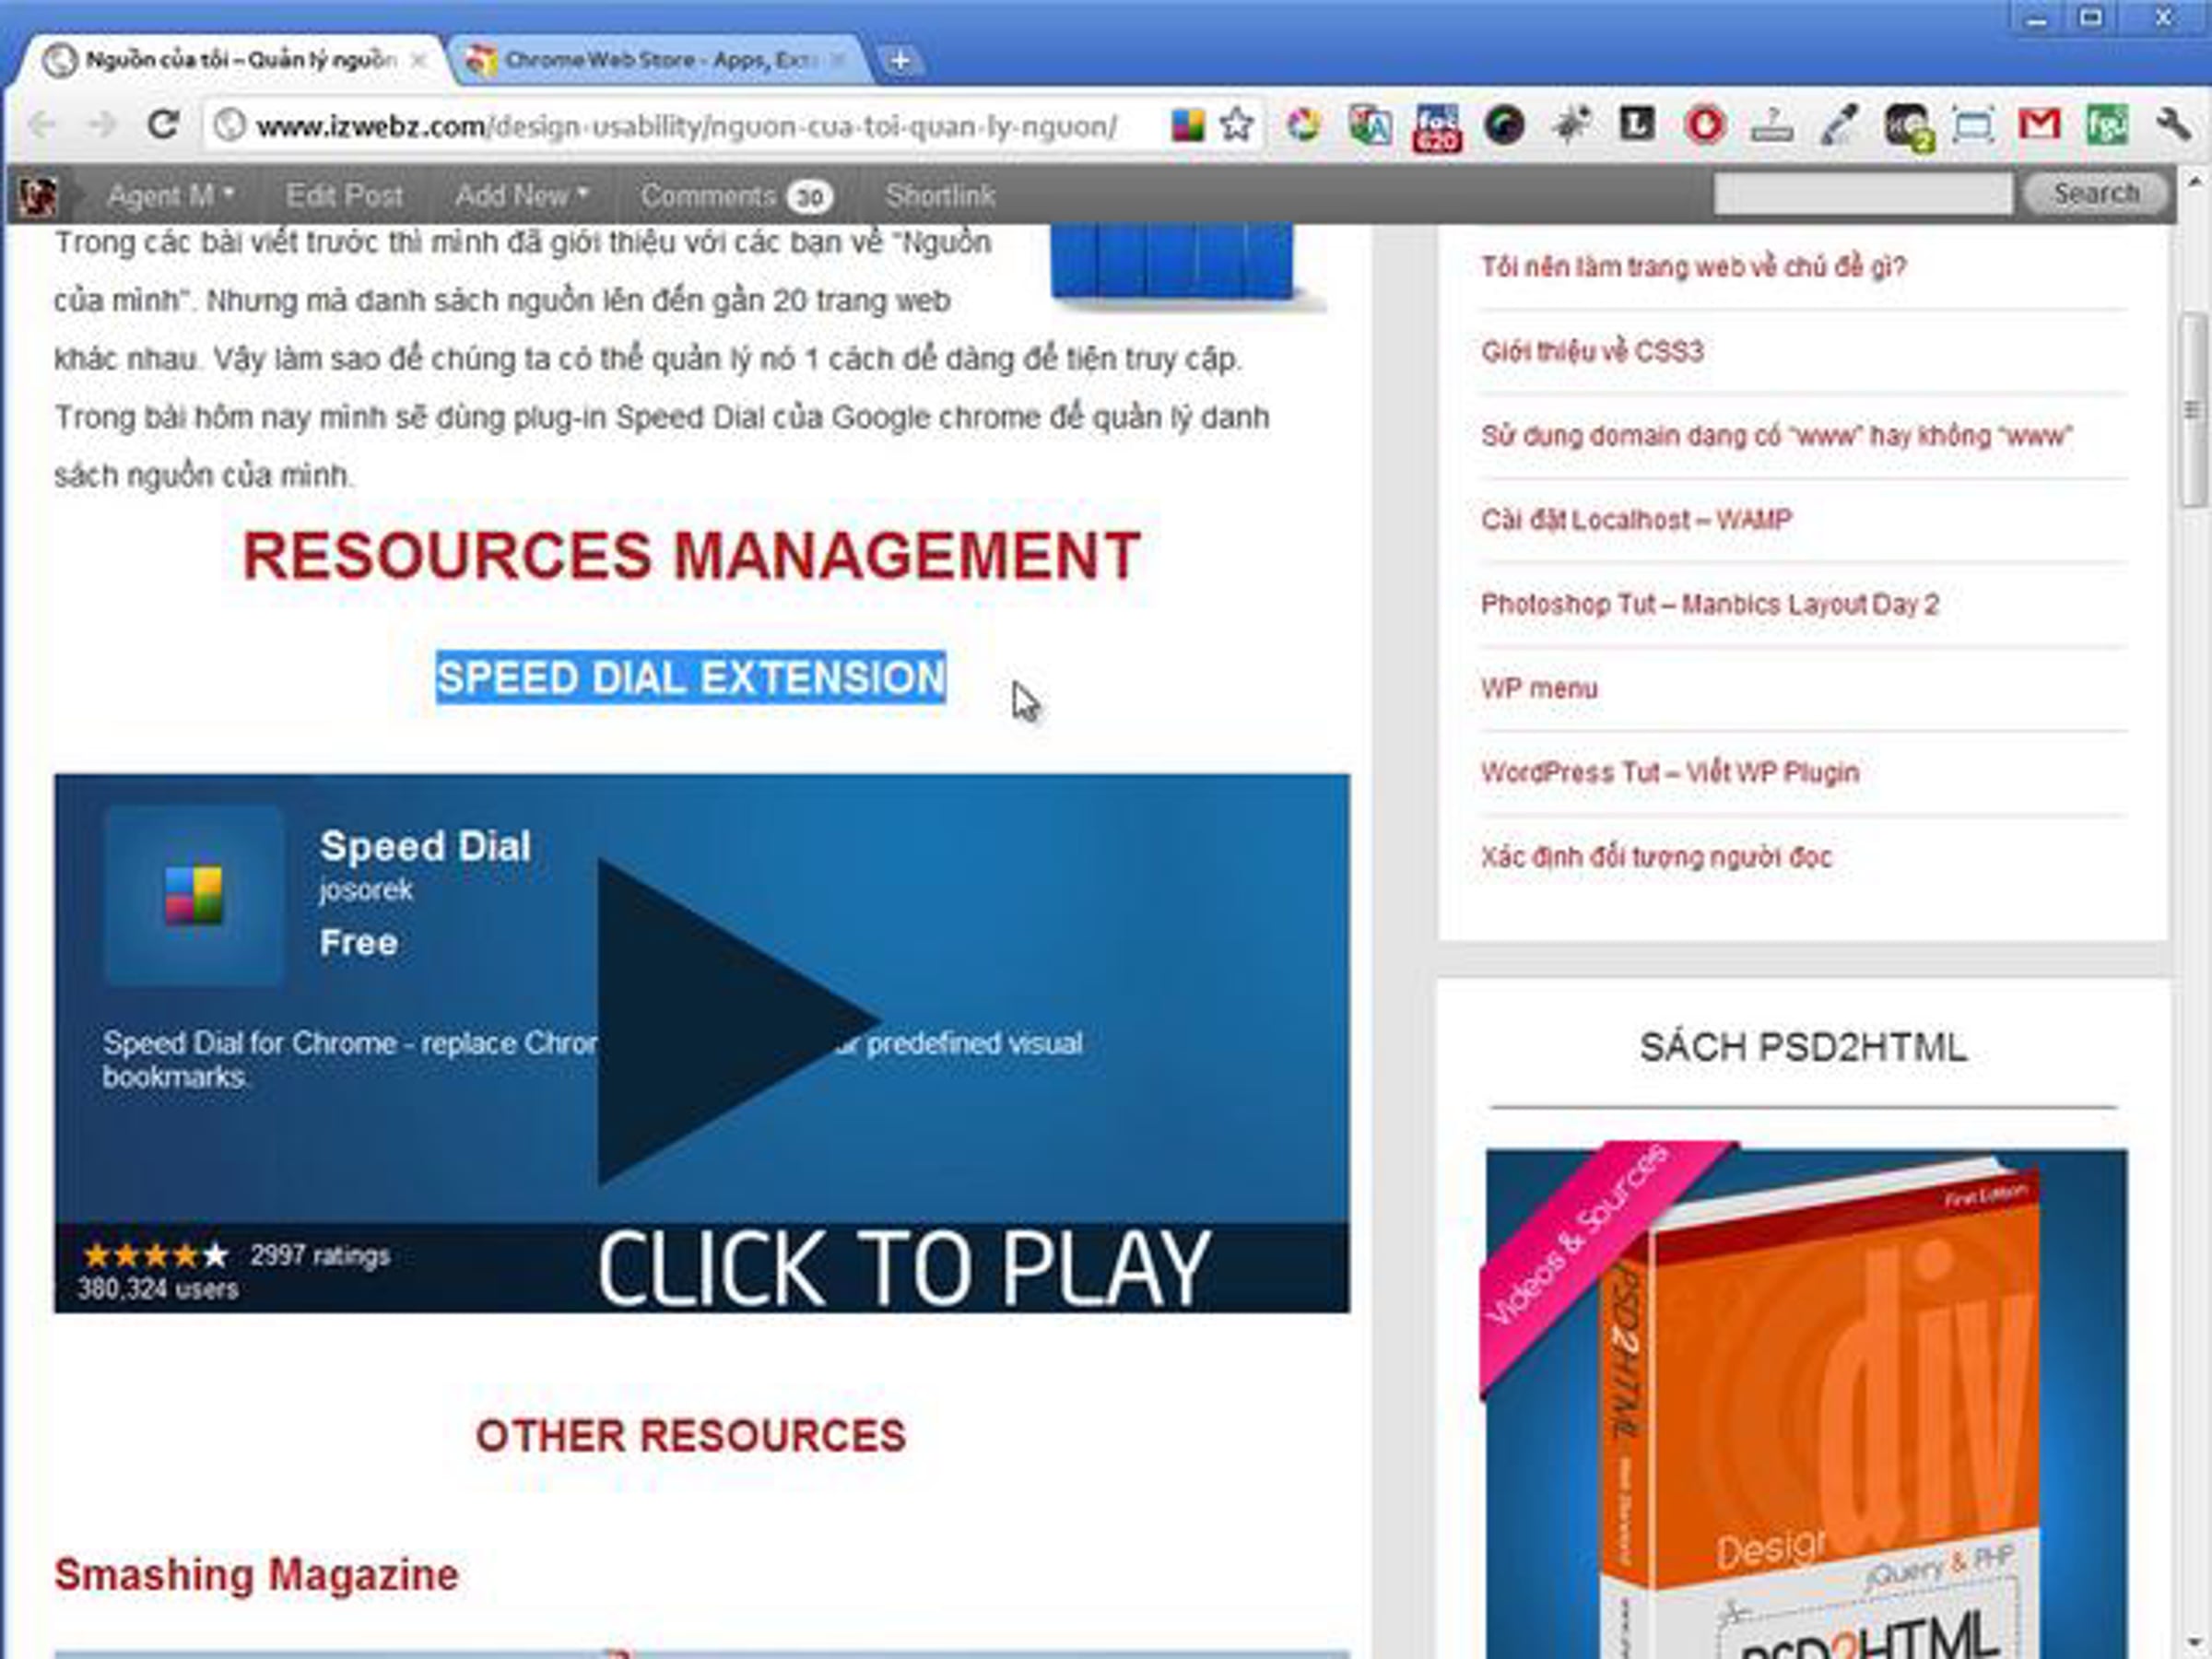This screenshot has width=2212, height=1659.
Task: Click the Speed Dial icon in the address bar
Action: 1187,125
